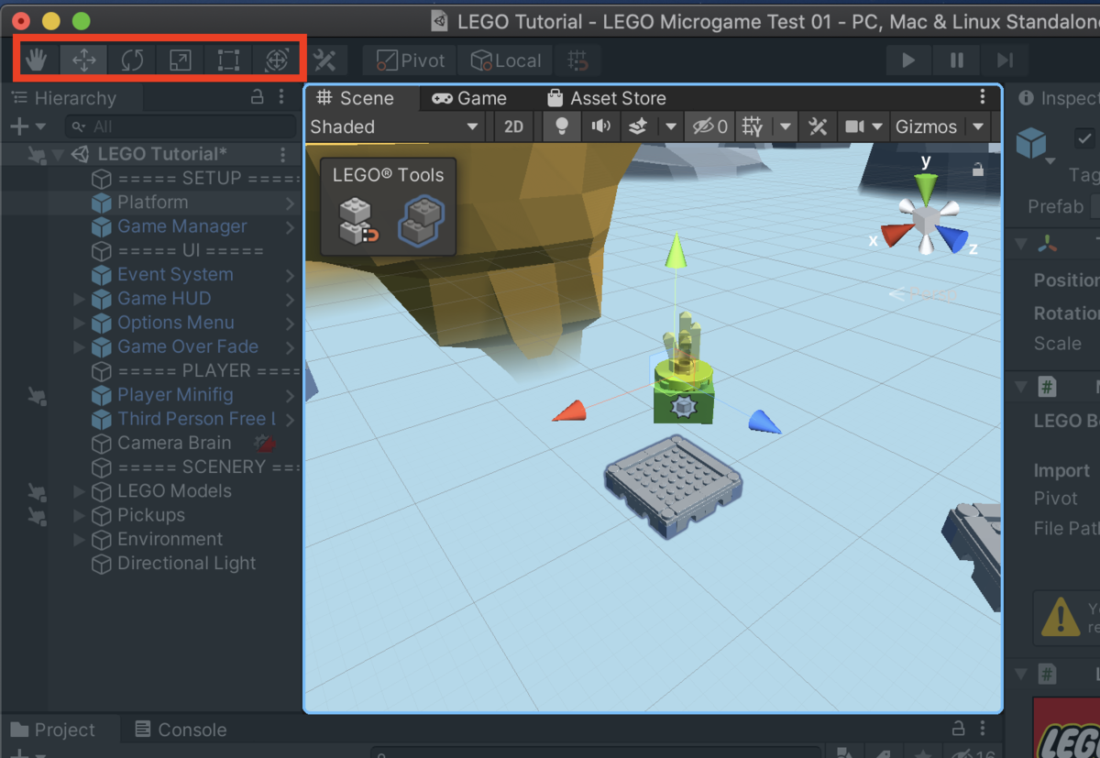The height and width of the screenshot is (758, 1100).
Task: Click the Hierarchy add object button
Action: point(27,126)
